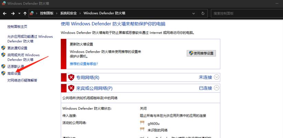Click the 活动的公用网络: label
The image size is (283, 138).
click(x=74, y=123)
